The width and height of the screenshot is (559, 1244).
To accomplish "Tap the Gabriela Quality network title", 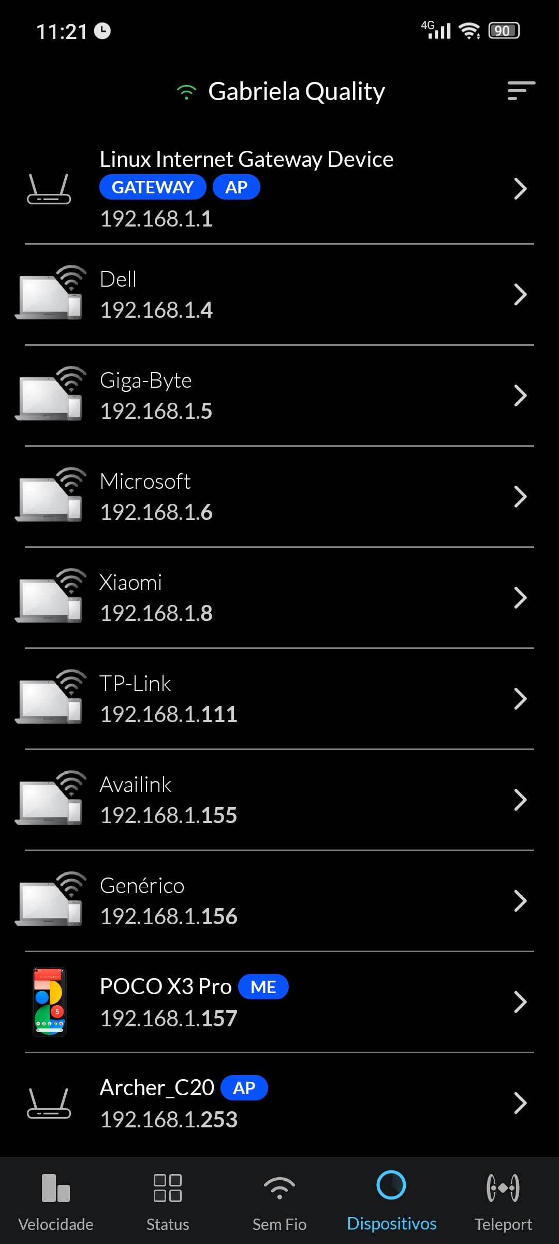I will [296, 92].
